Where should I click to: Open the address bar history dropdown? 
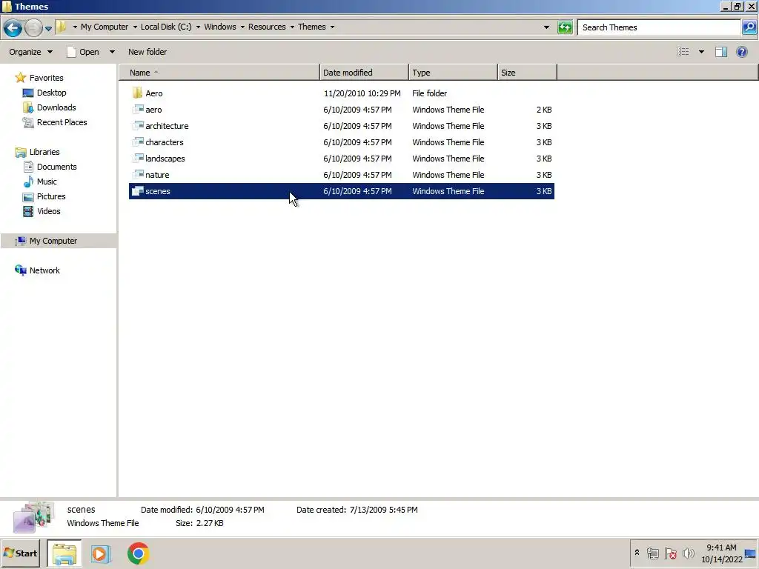click(546, 27)
